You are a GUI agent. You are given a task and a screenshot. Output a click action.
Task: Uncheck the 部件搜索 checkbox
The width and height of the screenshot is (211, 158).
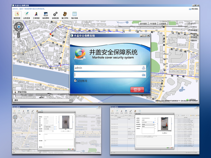point(189,30)
